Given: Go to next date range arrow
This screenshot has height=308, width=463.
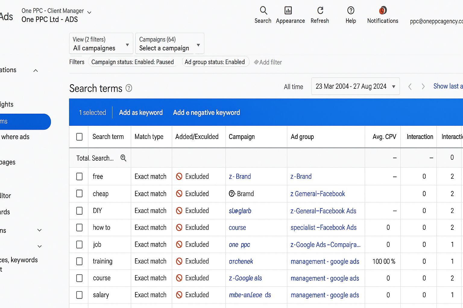Looking at the screenshot, I should point(423,87).
